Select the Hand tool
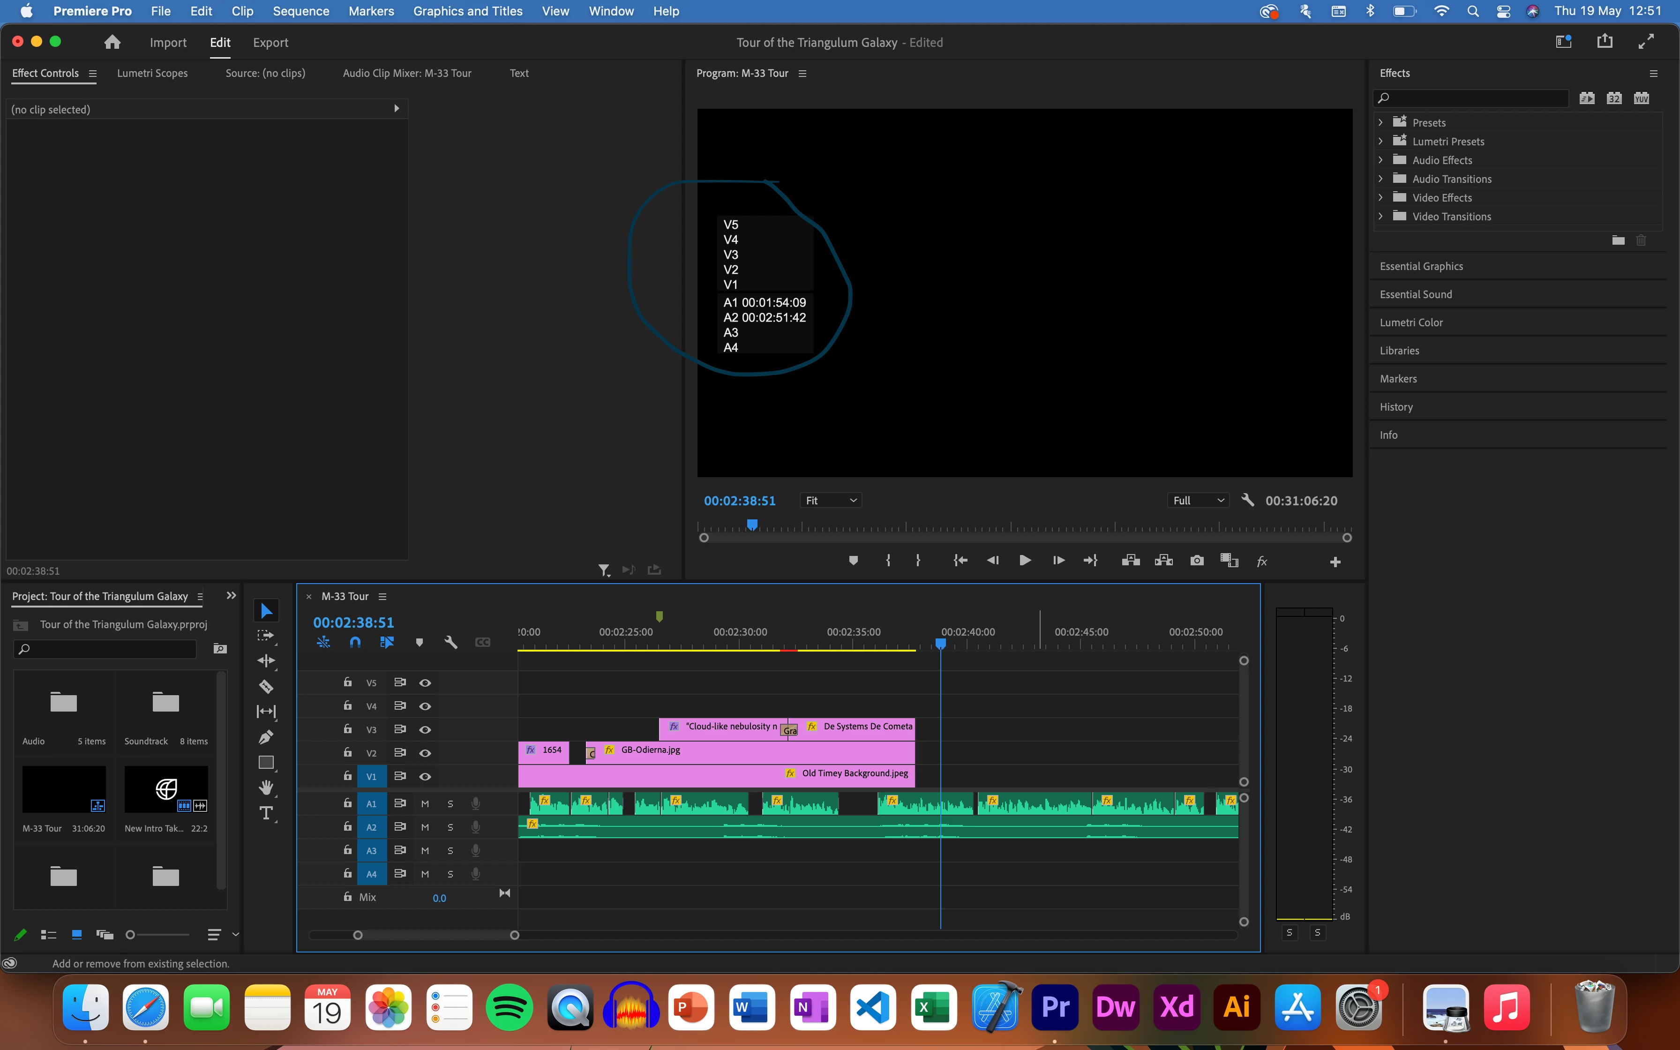Image resolution: width=1680 pixels, height=1050 pixels. [x=266, y=787]
